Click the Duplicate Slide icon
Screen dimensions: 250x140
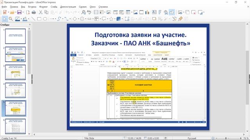point(187,12)
